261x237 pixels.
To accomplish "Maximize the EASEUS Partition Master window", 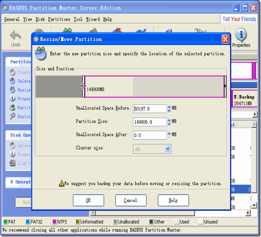I will [245, 8].
